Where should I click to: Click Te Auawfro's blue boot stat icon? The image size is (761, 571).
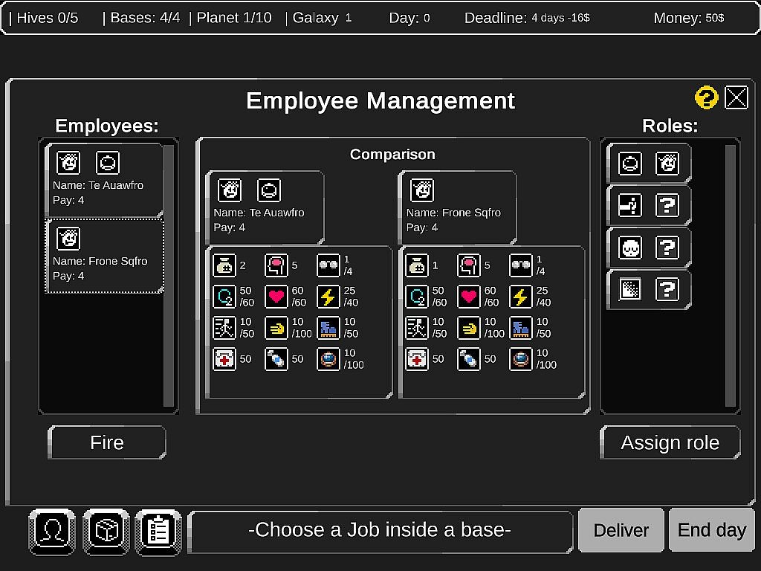tap(328, 328)
